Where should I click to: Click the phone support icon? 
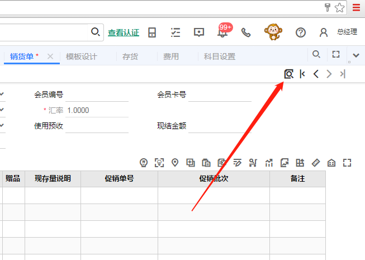click(x=246, y=32)
